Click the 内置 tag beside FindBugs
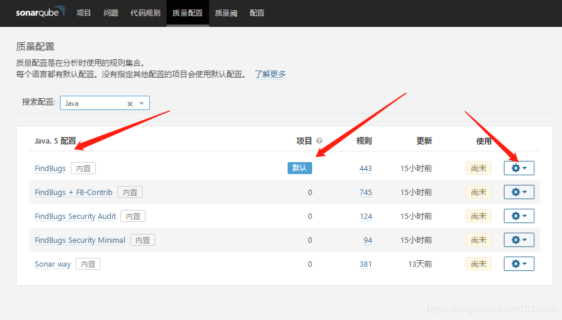 pyautogui.click(x=83, y=168)
